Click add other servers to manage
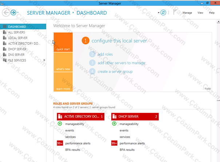220x162 pixels. [121, 63]
